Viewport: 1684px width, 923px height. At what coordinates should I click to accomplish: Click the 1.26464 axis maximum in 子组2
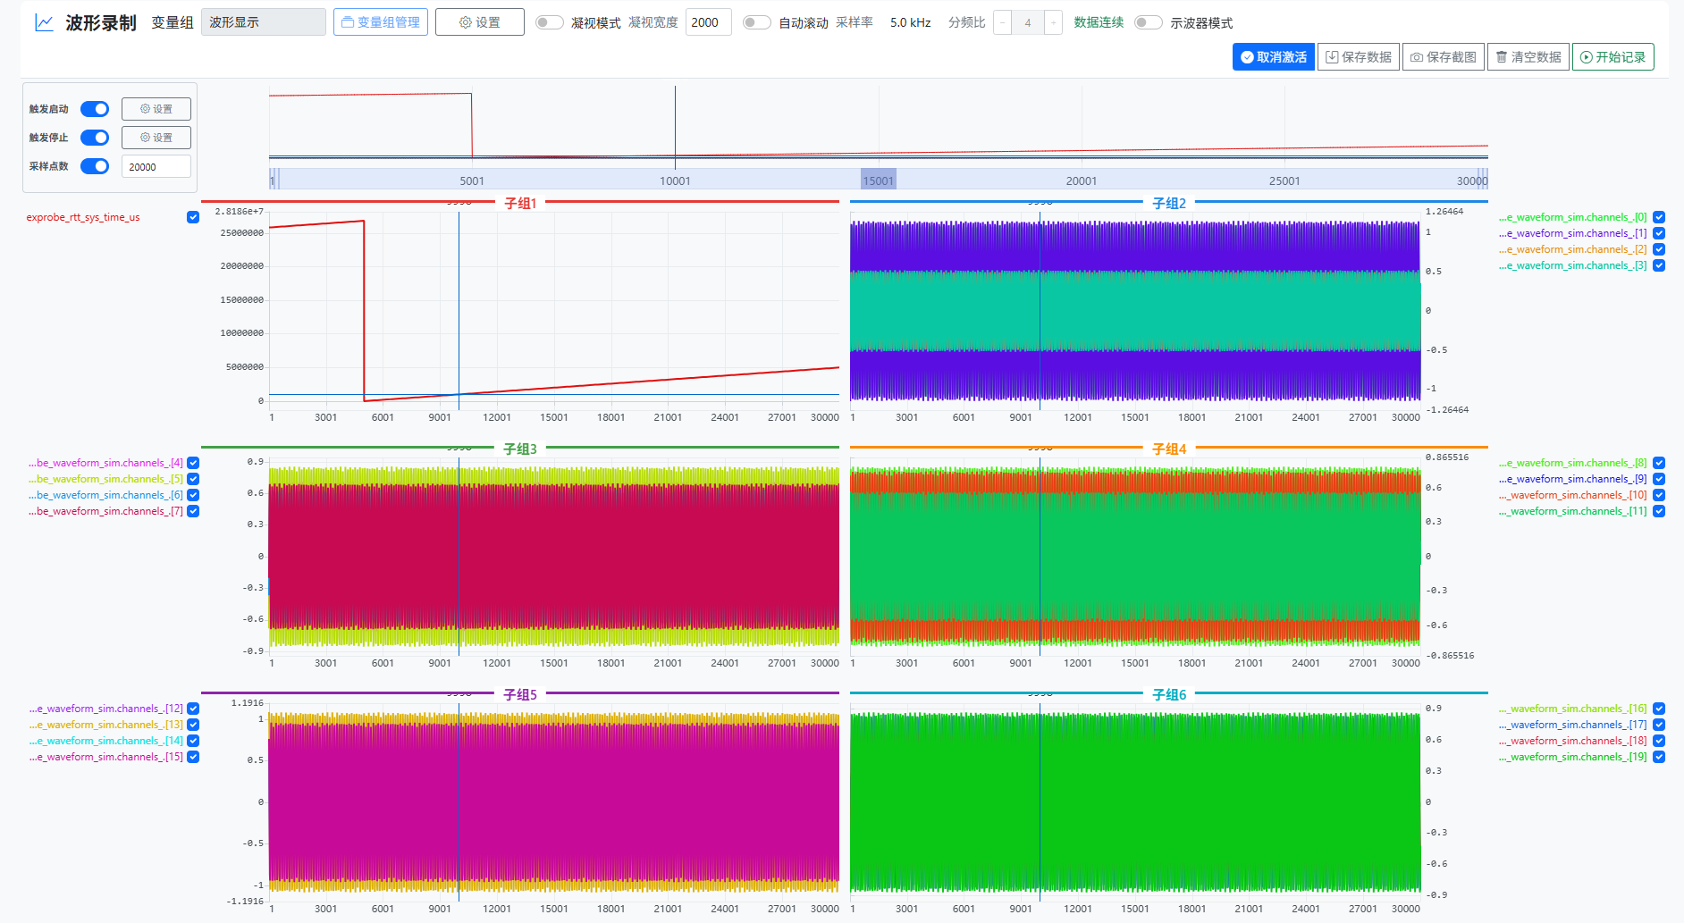coord(1444,212)
